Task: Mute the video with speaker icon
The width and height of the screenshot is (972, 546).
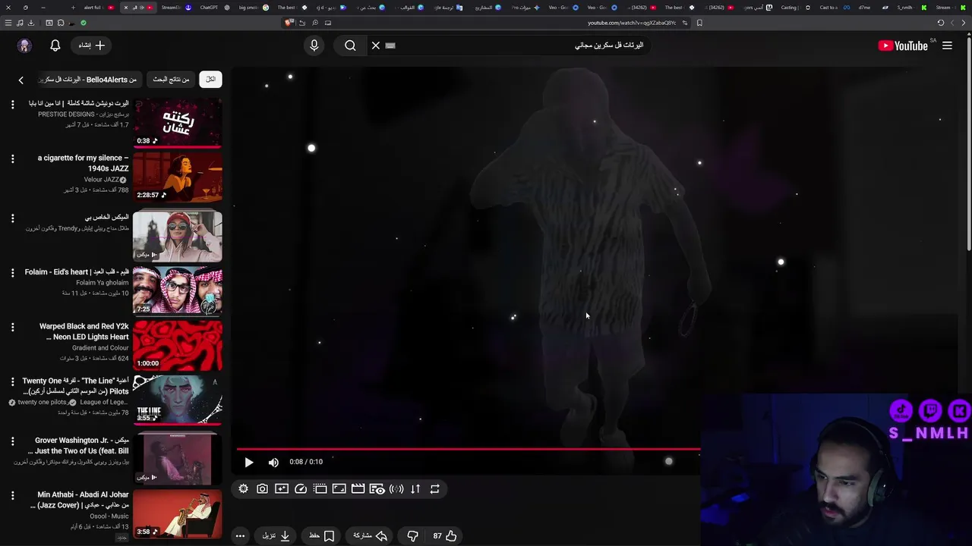Action: pyautogui.click(x=273, y=462)
